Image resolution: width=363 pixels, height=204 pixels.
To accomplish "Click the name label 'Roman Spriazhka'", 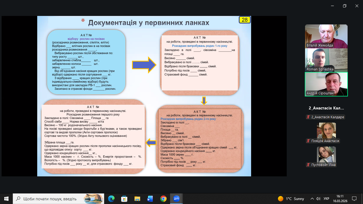I will pos(320,69).
